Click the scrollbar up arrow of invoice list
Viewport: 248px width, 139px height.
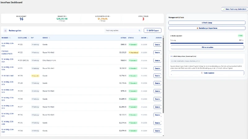(x=163, y=36)
